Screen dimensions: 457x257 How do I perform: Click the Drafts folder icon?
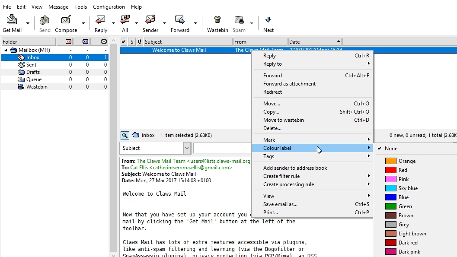[x=21, y=72]
